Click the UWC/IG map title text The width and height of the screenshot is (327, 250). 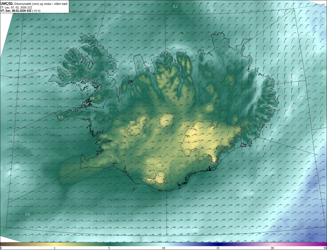(34, 4)
